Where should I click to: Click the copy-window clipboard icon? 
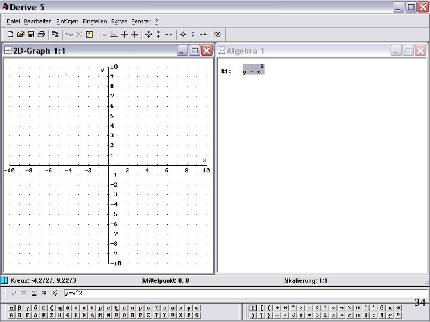point(55,34)
